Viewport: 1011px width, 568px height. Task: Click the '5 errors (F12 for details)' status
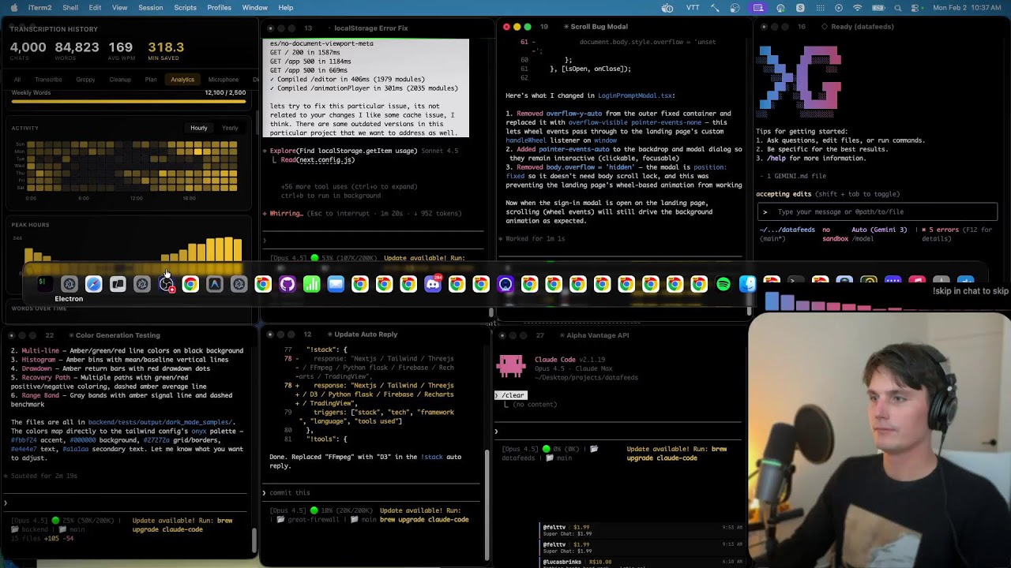pyautogui.click(x=957, y=234)
